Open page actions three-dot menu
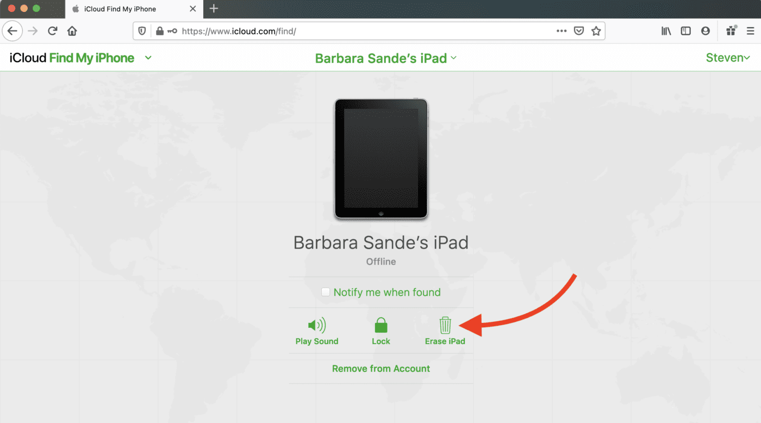Screen dimensions: 761x423 (562, 31)
